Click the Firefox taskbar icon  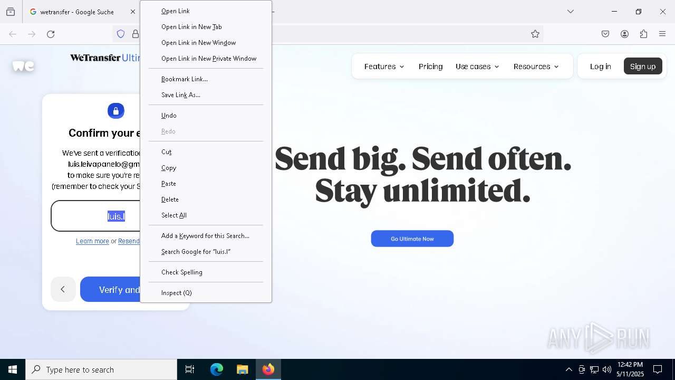[x=268, y=369]
